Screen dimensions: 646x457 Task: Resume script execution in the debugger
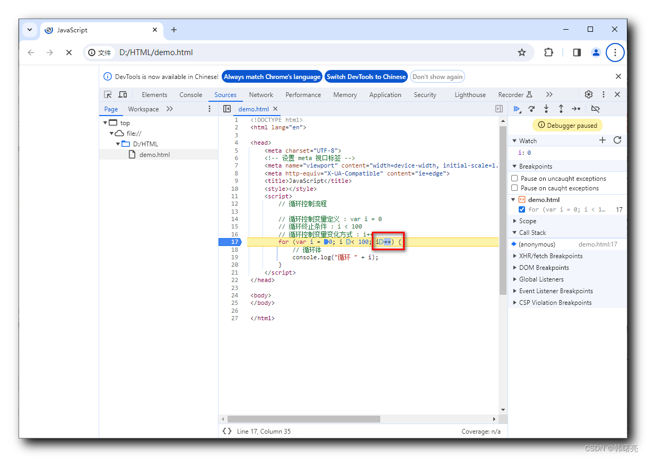click(x=517, y=109)
